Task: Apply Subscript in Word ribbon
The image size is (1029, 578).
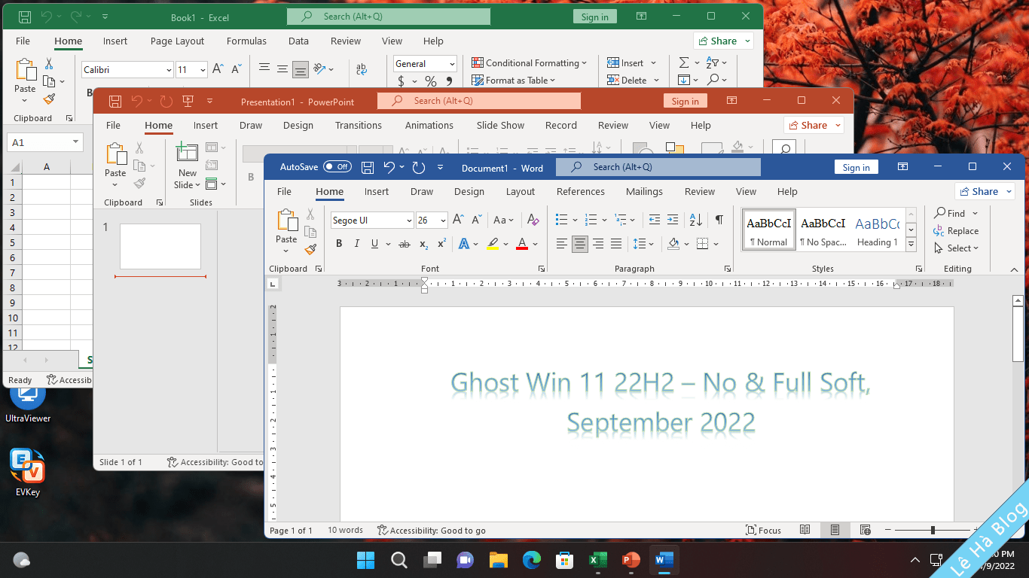Action: coord(423,244)
